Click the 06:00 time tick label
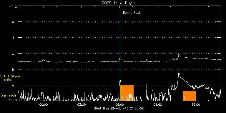 pos(119,104)
